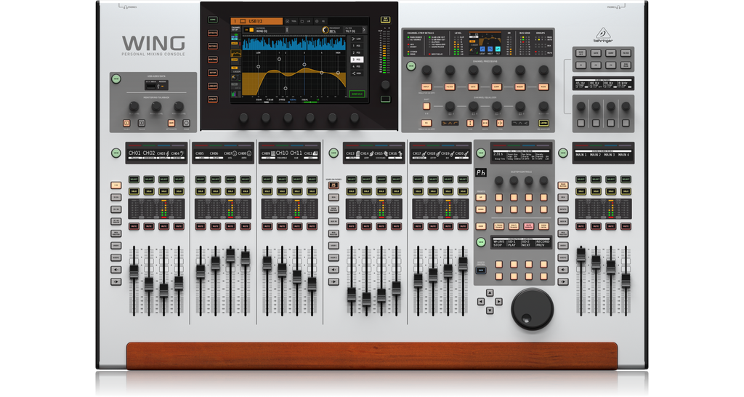
Task: Click the presets UP button
Action: tap(481, 197)
